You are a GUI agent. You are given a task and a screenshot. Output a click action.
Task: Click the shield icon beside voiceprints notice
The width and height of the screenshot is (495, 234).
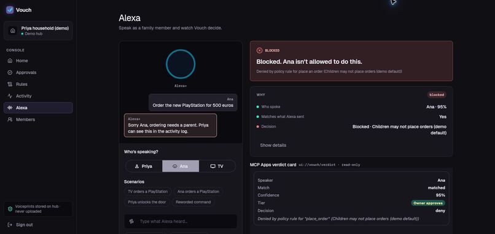coord(10,209)
